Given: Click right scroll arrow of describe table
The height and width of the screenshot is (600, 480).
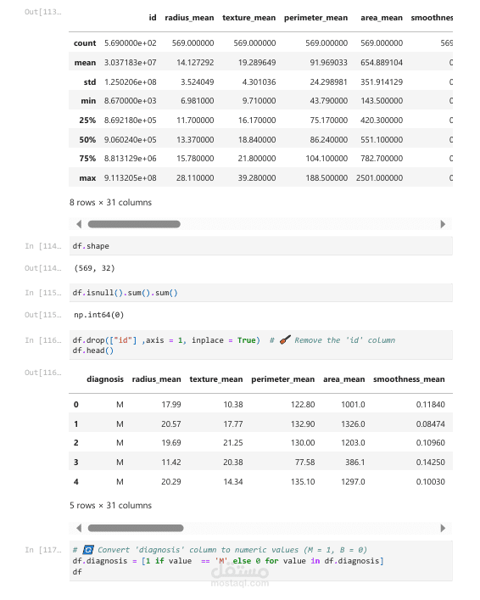Looking at the screenshot, I should pyautogui.click(x=443, y=224).
